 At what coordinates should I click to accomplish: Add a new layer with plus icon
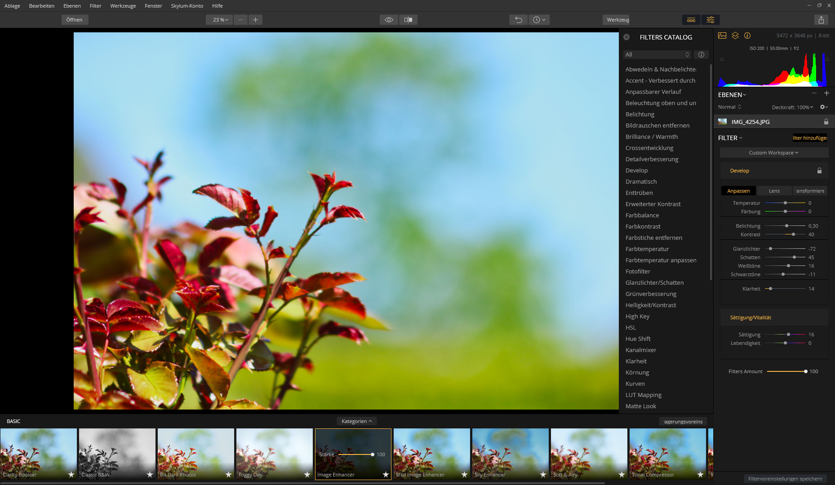click(x=826, y=93)
